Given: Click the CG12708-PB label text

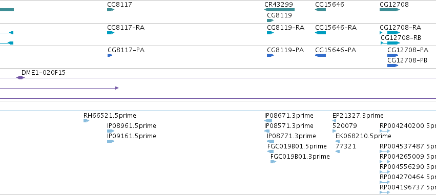Looking at the screenshot, I should pyautogui.click(x=407, y=60).
